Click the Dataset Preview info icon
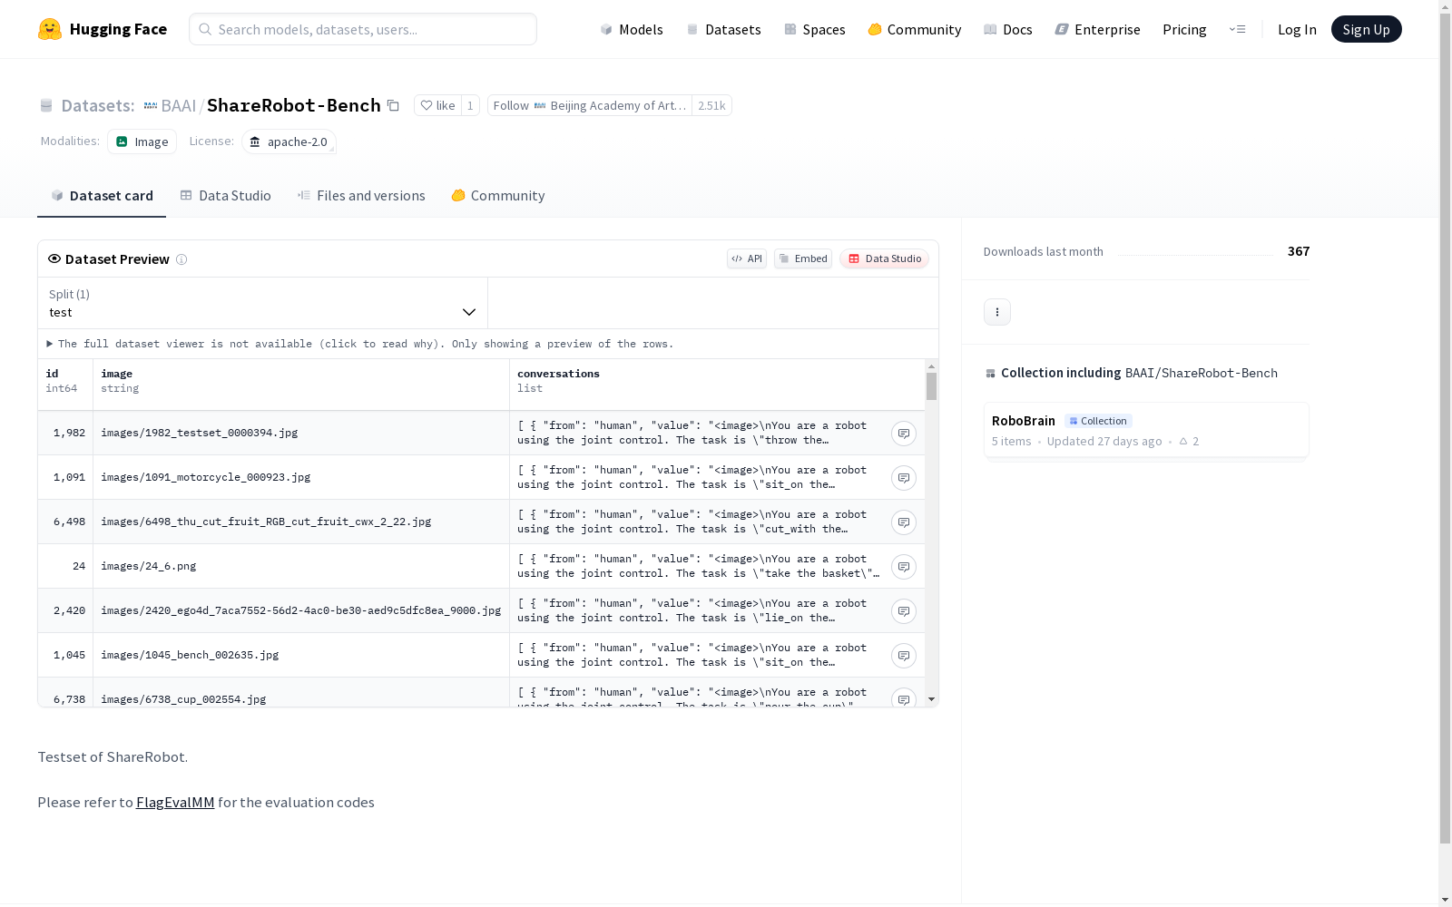 181,259
